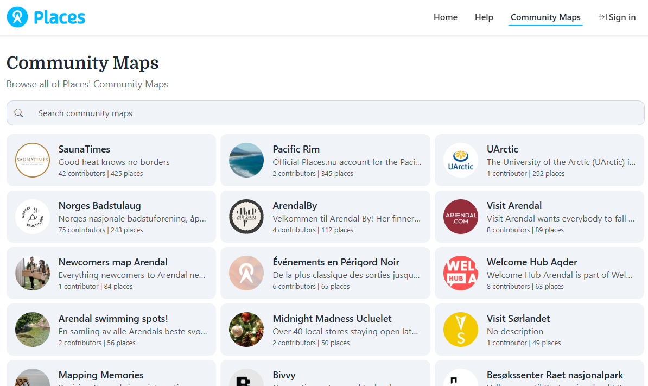Open the Pacific Rim map title

(x=296, y=149)
